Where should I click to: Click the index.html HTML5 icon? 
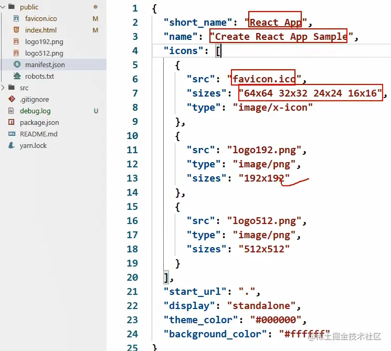[x=16, y=30]
